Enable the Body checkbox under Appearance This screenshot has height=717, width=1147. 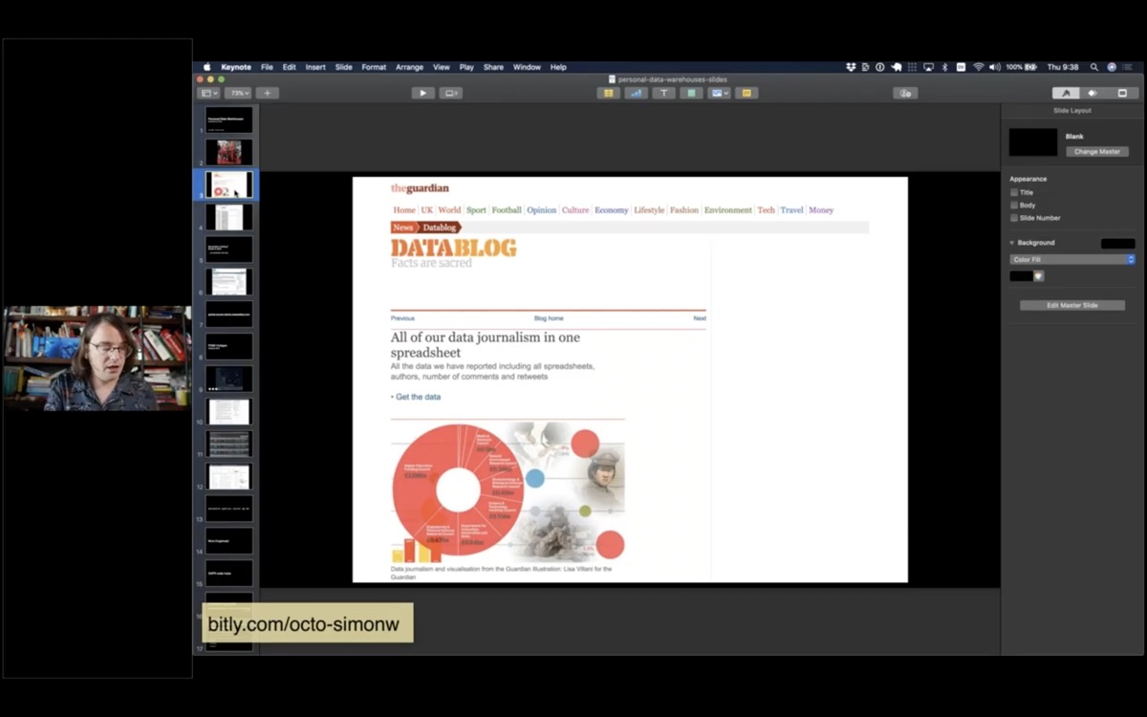1014,205
